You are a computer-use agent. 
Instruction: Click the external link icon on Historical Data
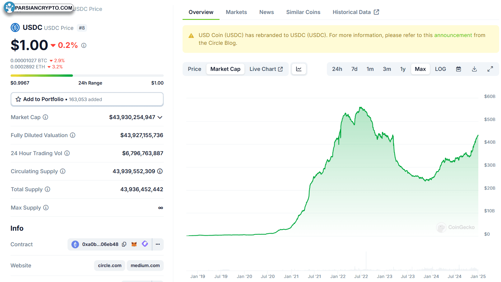[x=376, y=12]
